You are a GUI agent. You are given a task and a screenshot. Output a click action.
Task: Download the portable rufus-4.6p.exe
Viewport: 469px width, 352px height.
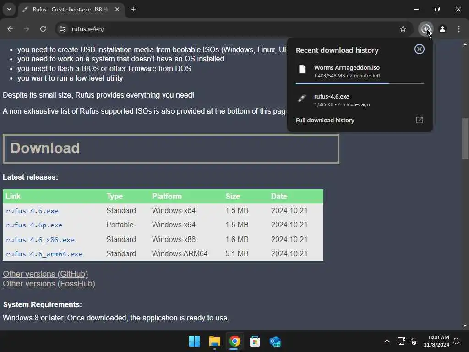click(34, 225)
